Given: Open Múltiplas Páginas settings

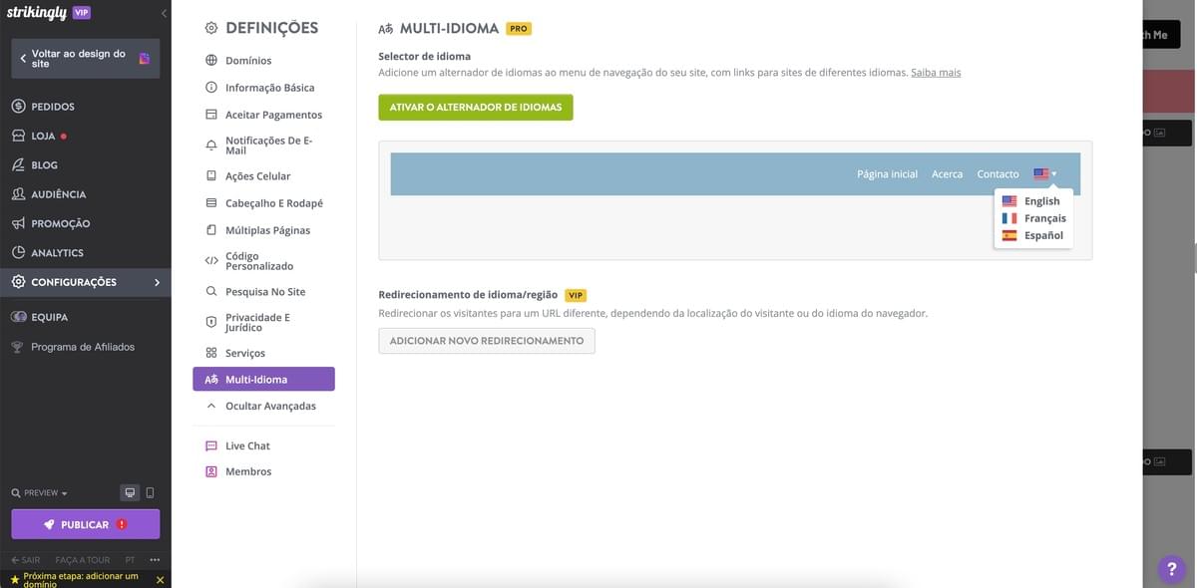Looking at the screenshot, I should [267, 230].
